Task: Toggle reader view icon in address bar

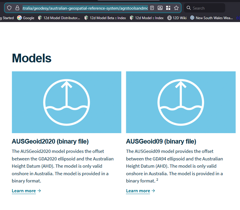Action: coord(152,8)
